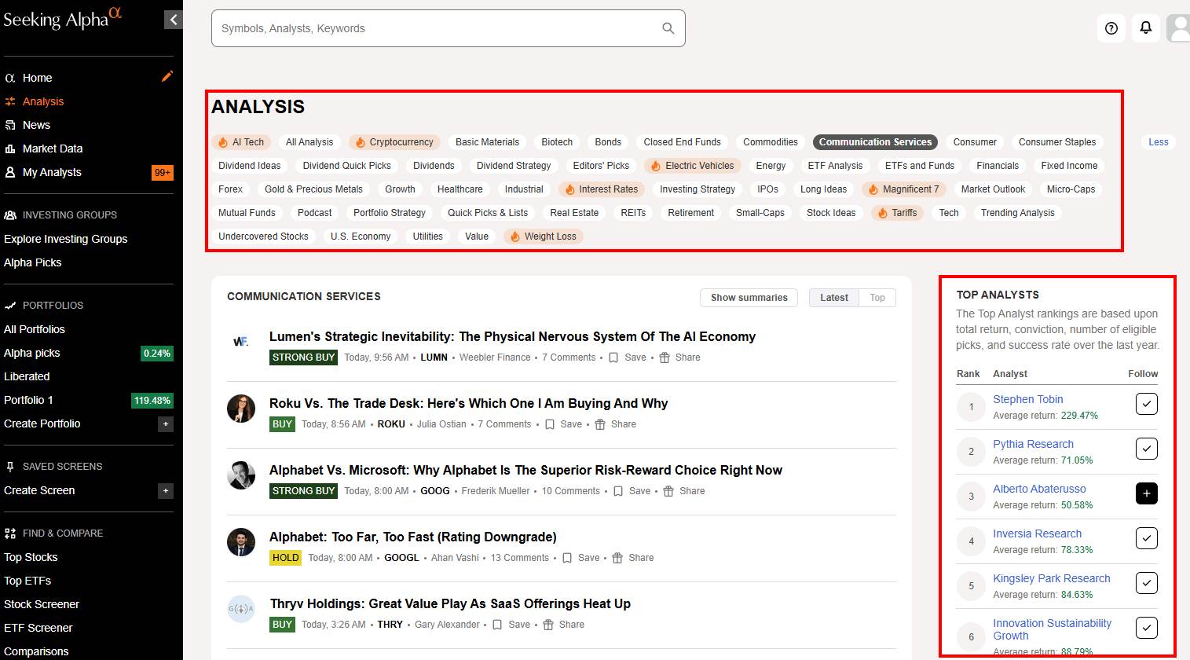Image resolution: width=1190 pixels, height=660 pixels.
Task: Collapse the sidebar with the chevron arrow
Action: pos(173,20)
